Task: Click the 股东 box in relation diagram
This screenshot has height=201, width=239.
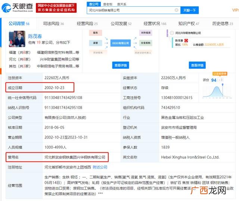Action: coord(96,33)
